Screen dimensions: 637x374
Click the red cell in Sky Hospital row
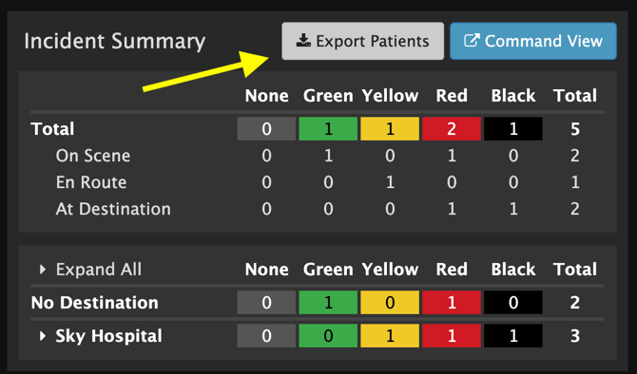(452, 336)
